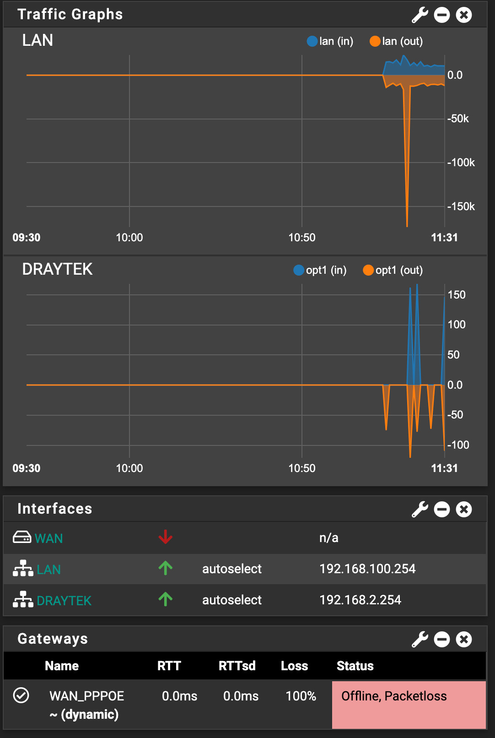Click the LAN graph orange downward spike
495x738 pixels.
tap(407, 156)
